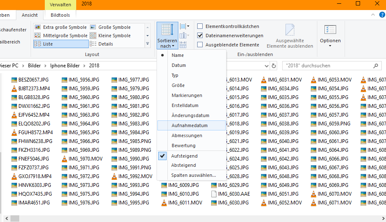Refresh the folder view
This screenshot has width=386, height=222.
(x=274, y=66)
